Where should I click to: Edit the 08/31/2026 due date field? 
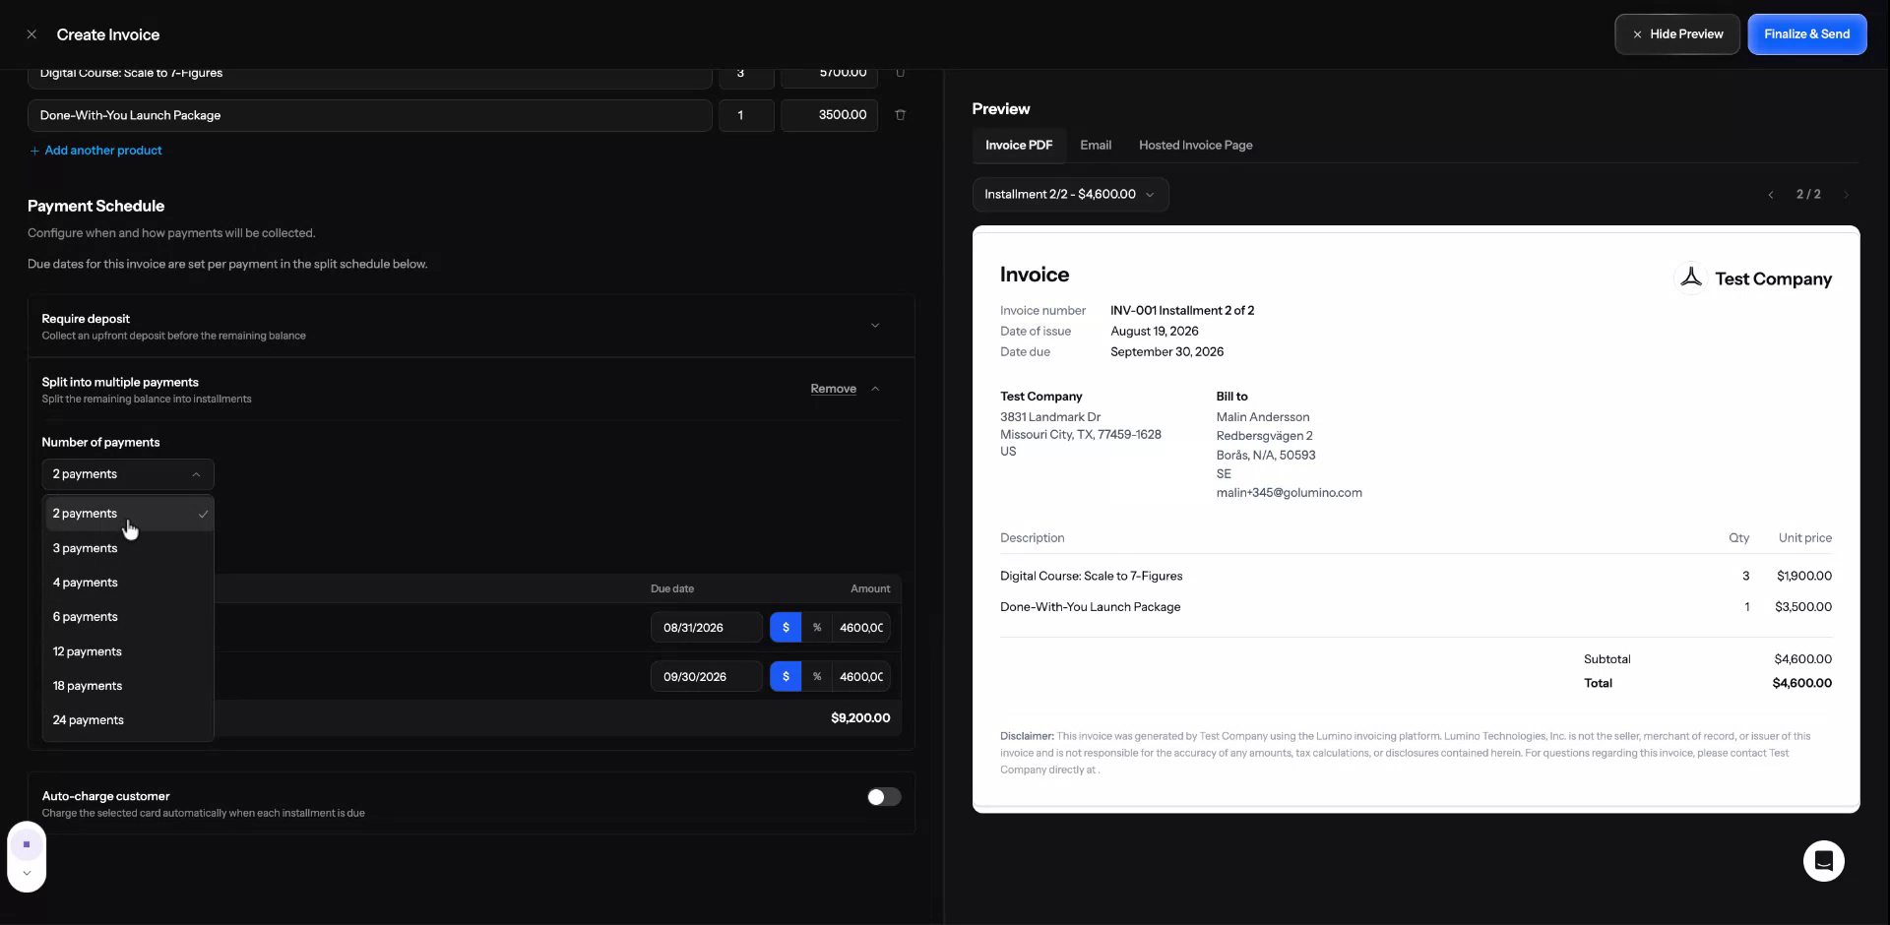tap(706, 628)
